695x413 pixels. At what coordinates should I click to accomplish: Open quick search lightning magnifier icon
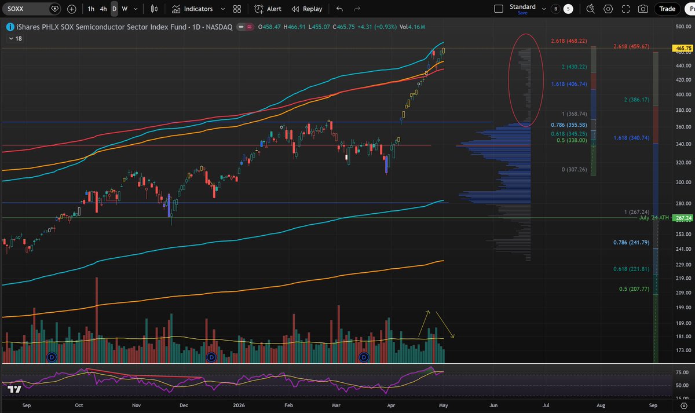[590, 9]
